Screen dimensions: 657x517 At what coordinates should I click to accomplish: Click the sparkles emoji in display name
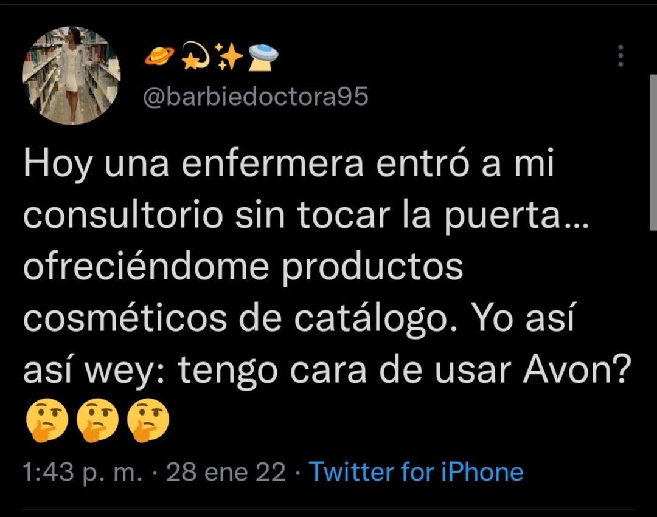pos(228,56)
